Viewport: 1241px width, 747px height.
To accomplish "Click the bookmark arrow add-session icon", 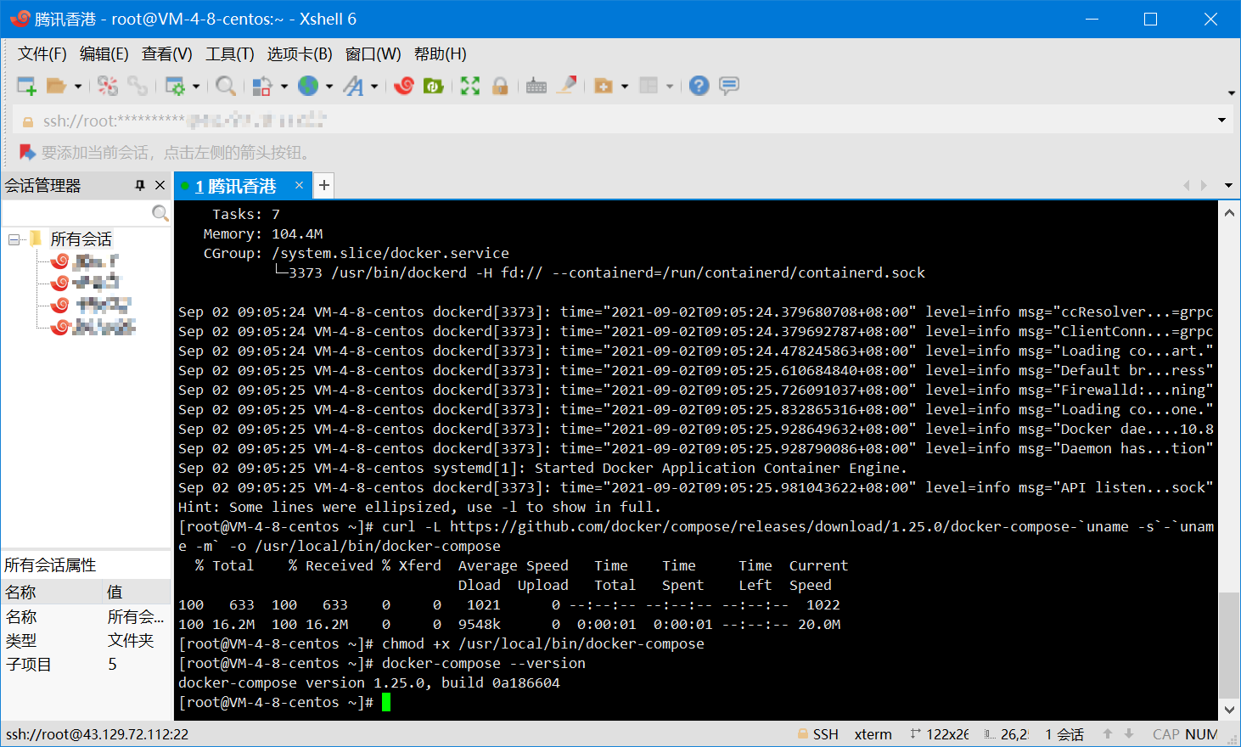I will 27,152.
